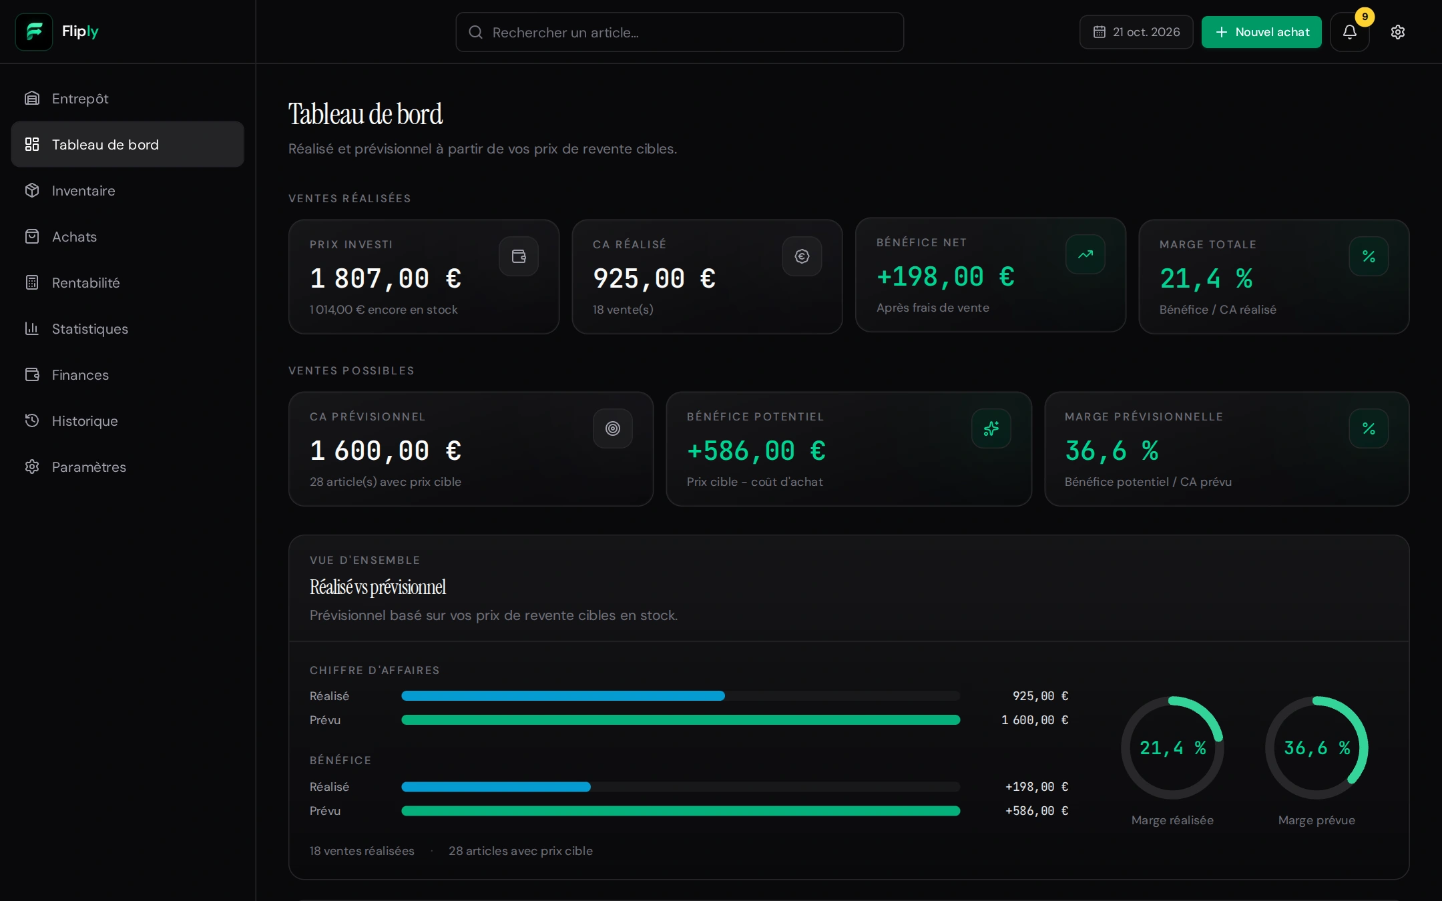Click the Inventaire box icon in sidebar
Viewport: 1442px width, 901px height.
coord(32,190)
